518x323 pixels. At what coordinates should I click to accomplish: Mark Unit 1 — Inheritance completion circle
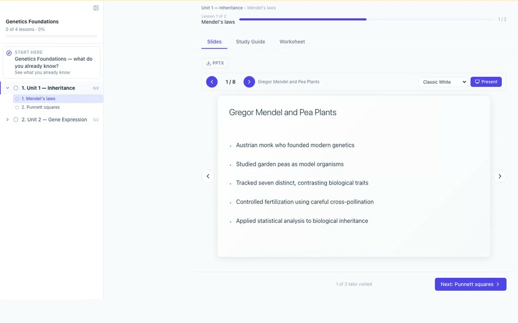click(x=16, y=88)
